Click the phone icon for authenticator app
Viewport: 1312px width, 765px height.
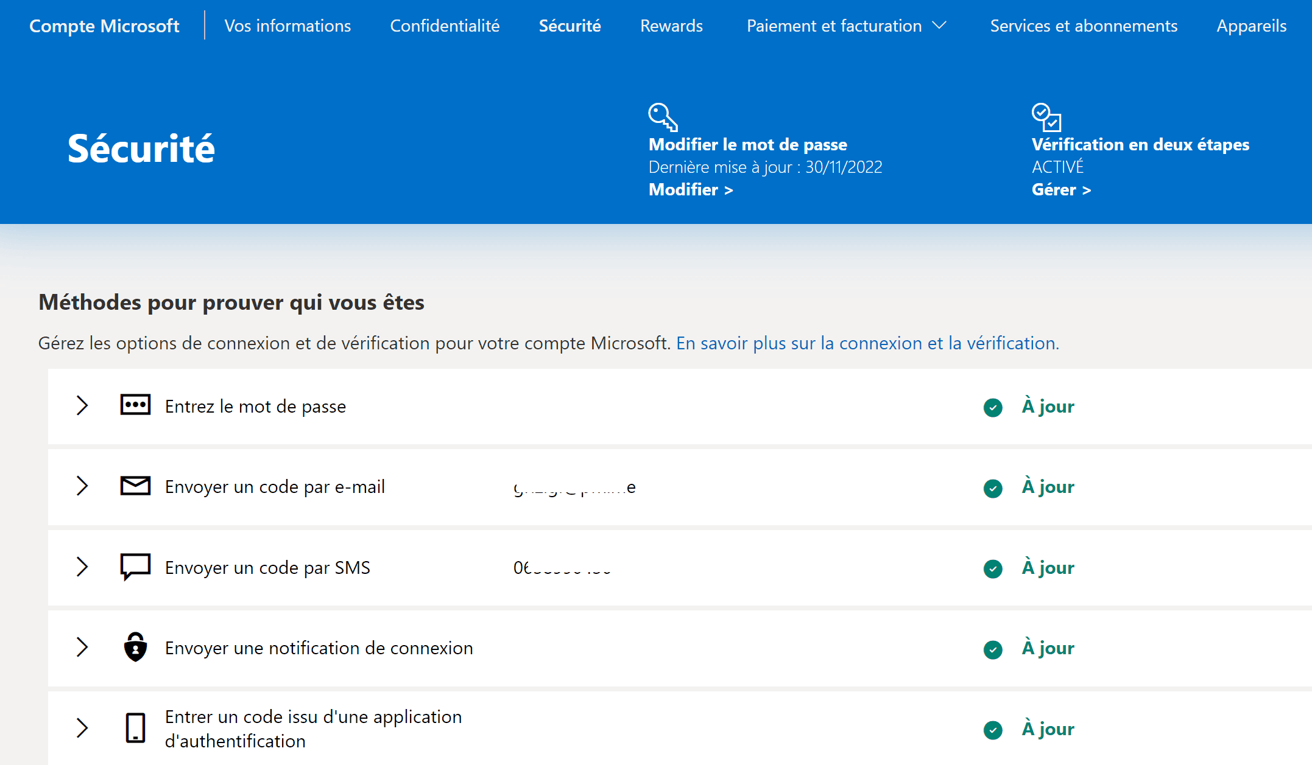[x=135, y=728]
